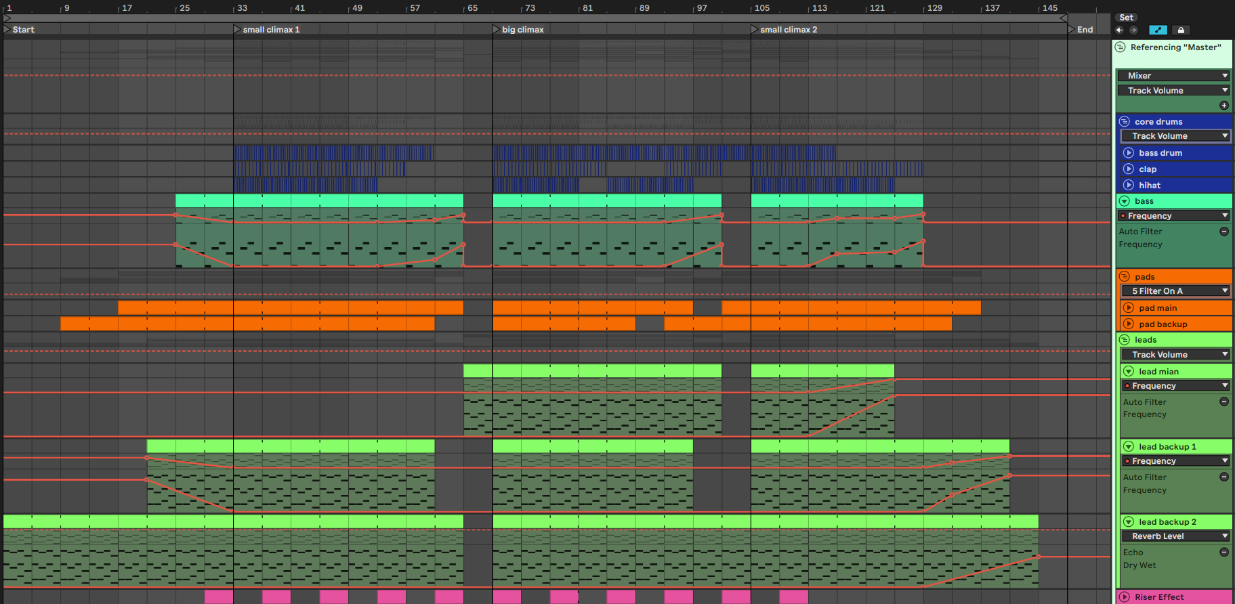Unfold the bass drum track
Viewport: 1235px width, 604px height.
click(1129, 153)
